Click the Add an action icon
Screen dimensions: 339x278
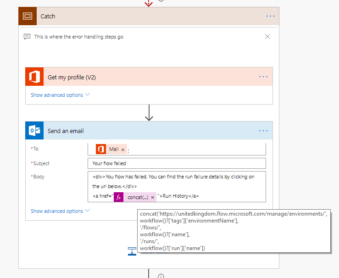click(x=132, y=251)
